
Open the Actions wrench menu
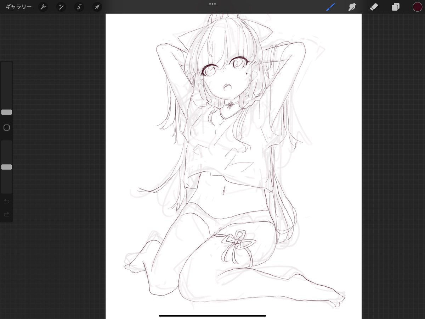point(43,7)
